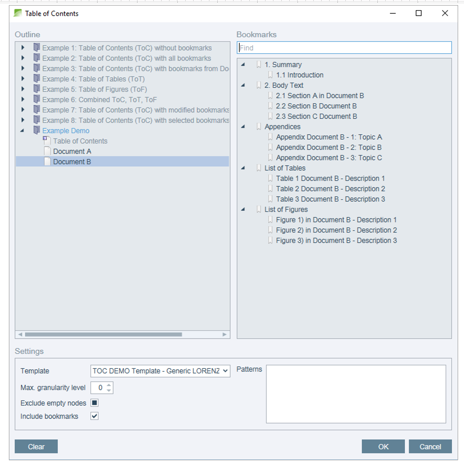This screenshot has width=464, height=465.
Task: Click the book icon beside Example Demo
Action: [x=37, y=130]
